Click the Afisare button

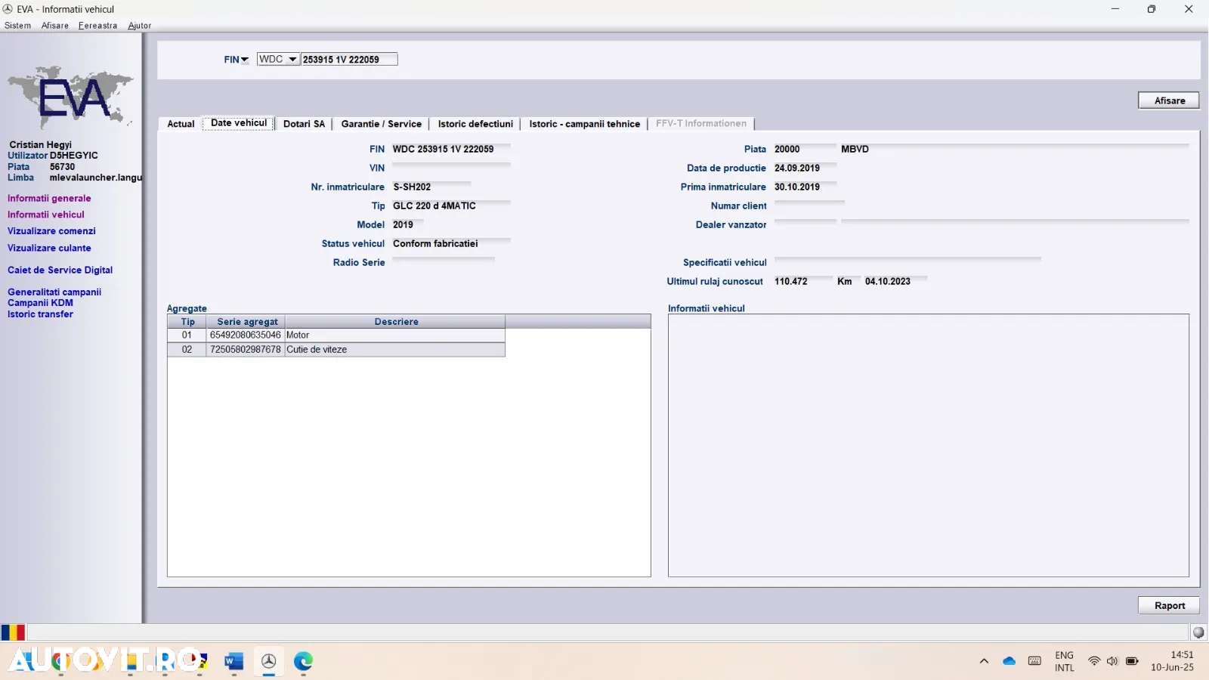tap(1169, 100)
